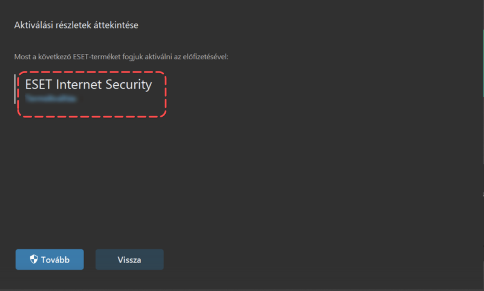Click the word "Aktiválási" in the heading

[34, 25]
